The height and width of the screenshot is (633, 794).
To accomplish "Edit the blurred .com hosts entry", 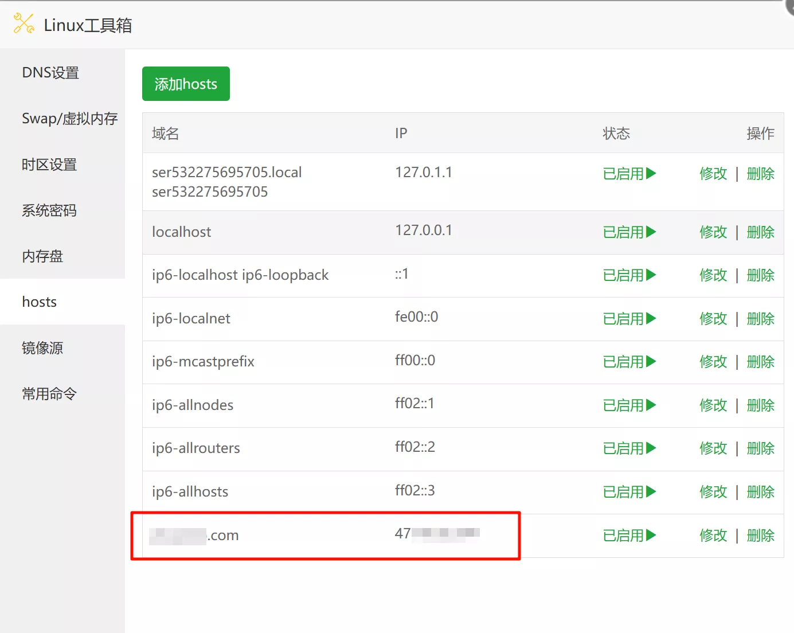I will point(713,536).
